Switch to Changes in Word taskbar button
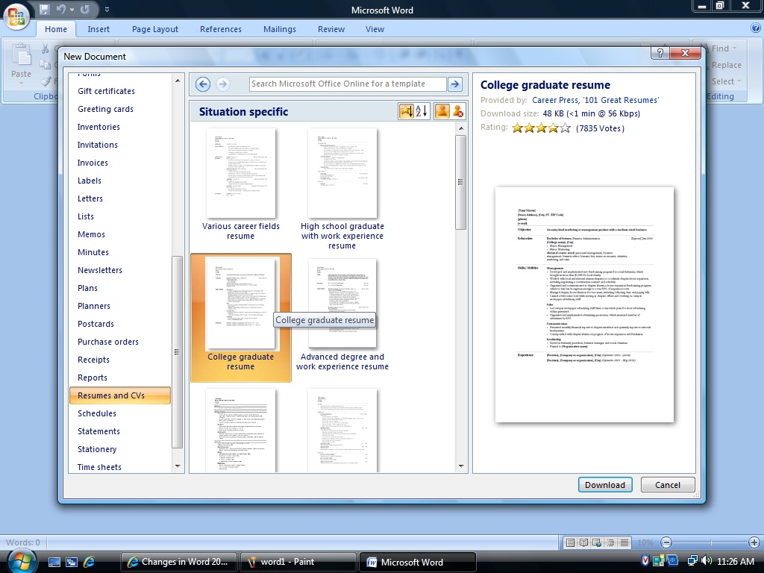Screen dimensions: 764x573 [178, 562]
